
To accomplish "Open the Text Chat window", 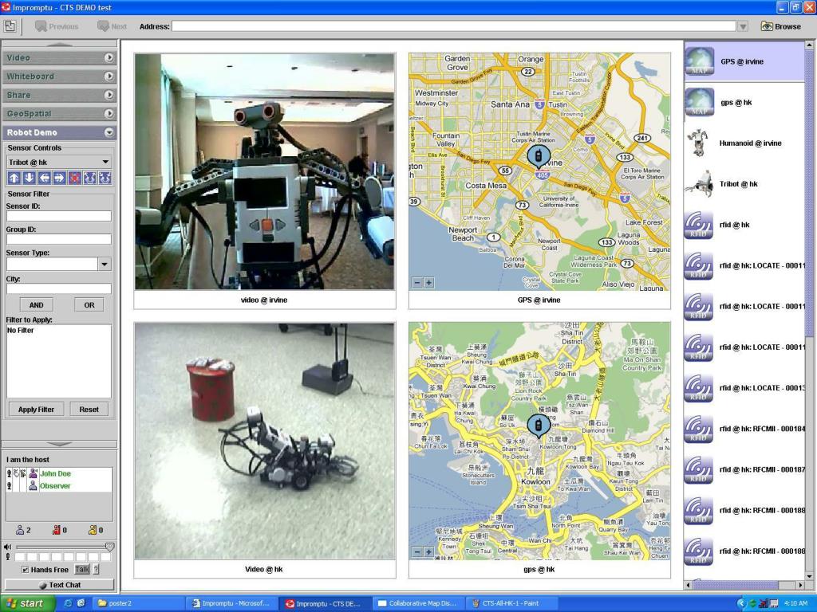I will (59, 585).
